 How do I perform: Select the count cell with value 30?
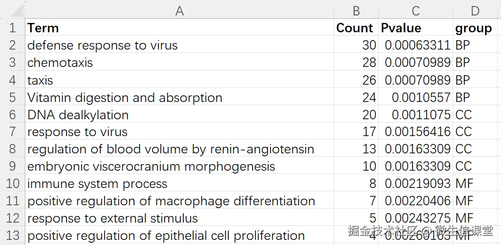pos(356,45)
